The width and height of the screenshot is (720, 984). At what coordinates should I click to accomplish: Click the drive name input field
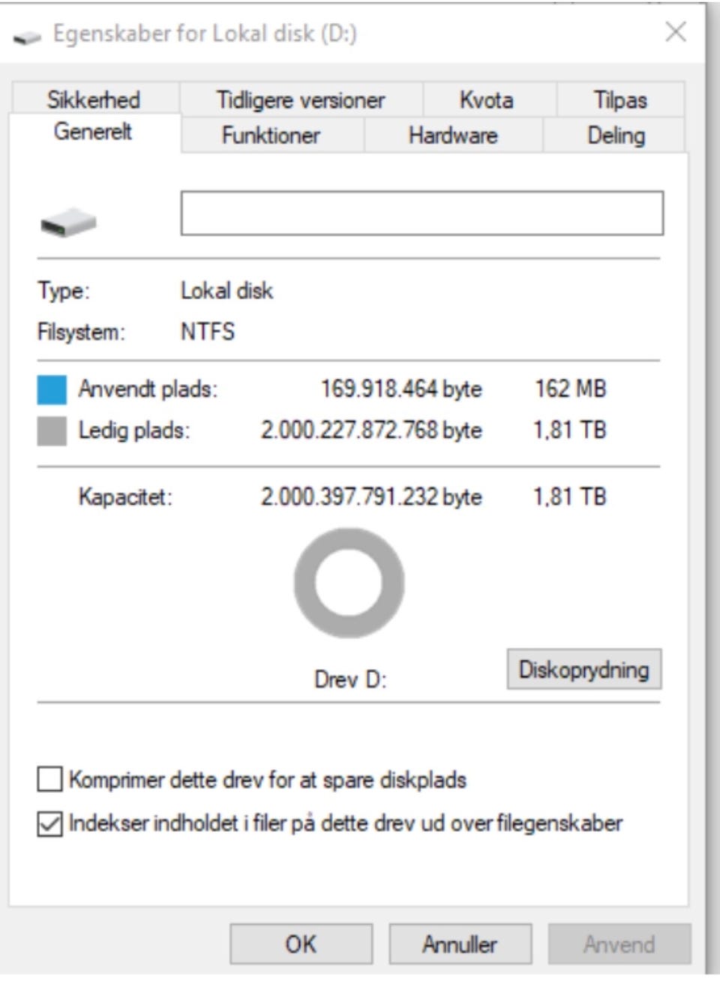(x=422, y=213)
